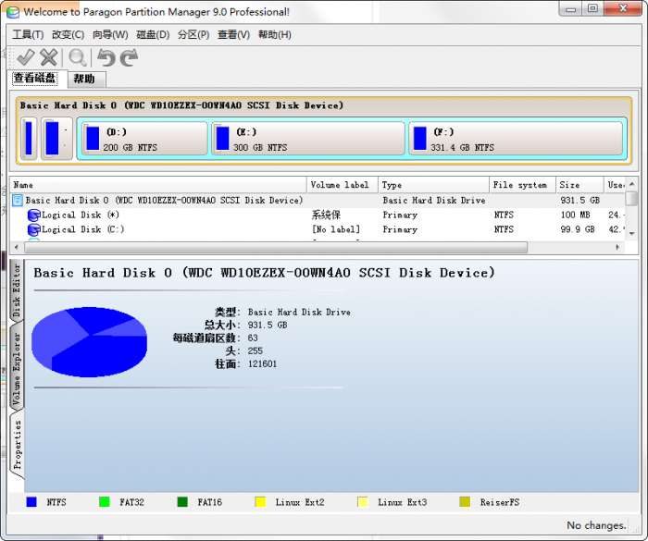The width and height of the screenshot is (648, 541).
Task: Click the Logical Disk (C:) volume icon
Action: pyautogui.click(x=33, y=229)
